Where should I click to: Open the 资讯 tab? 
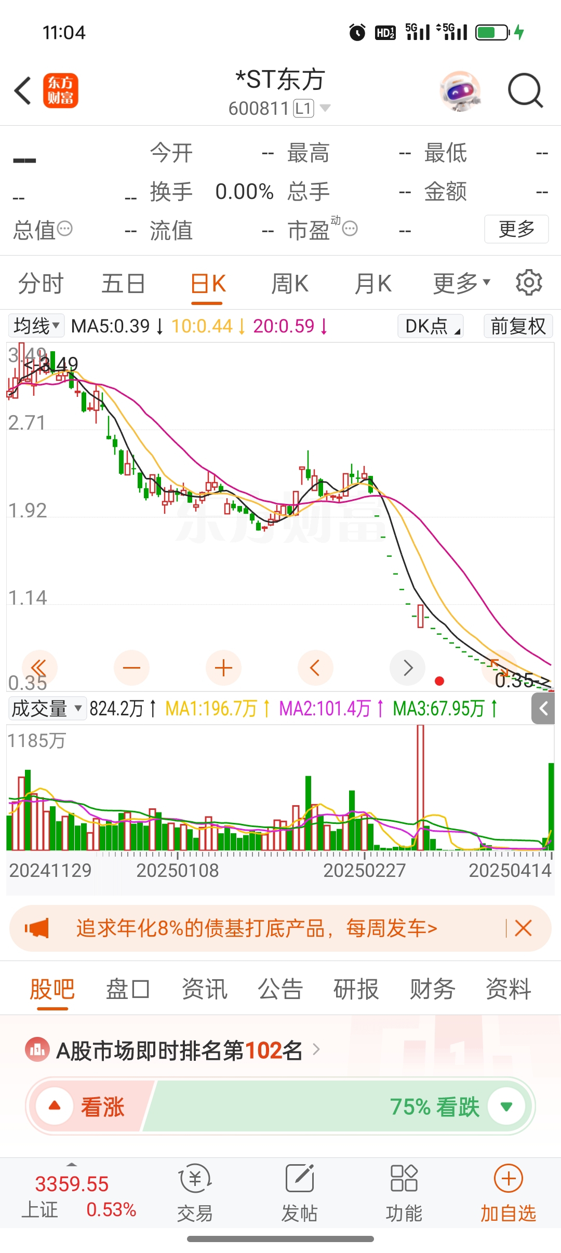(204, 989)
